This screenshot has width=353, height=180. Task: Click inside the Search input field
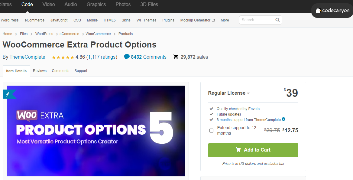coord(257,20)
